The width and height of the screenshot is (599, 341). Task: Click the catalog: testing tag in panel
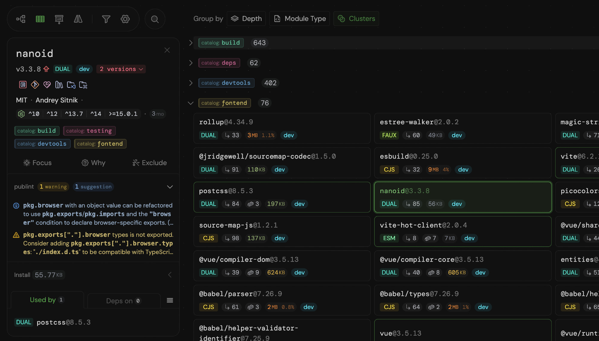pyautogui.click(x=89, y=131)
